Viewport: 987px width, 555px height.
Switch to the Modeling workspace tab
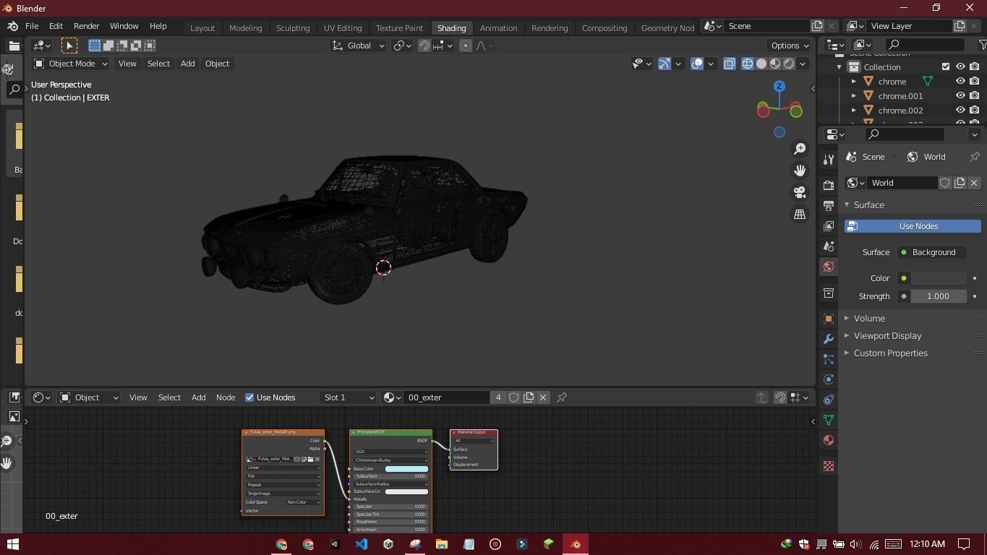[245, 27]
